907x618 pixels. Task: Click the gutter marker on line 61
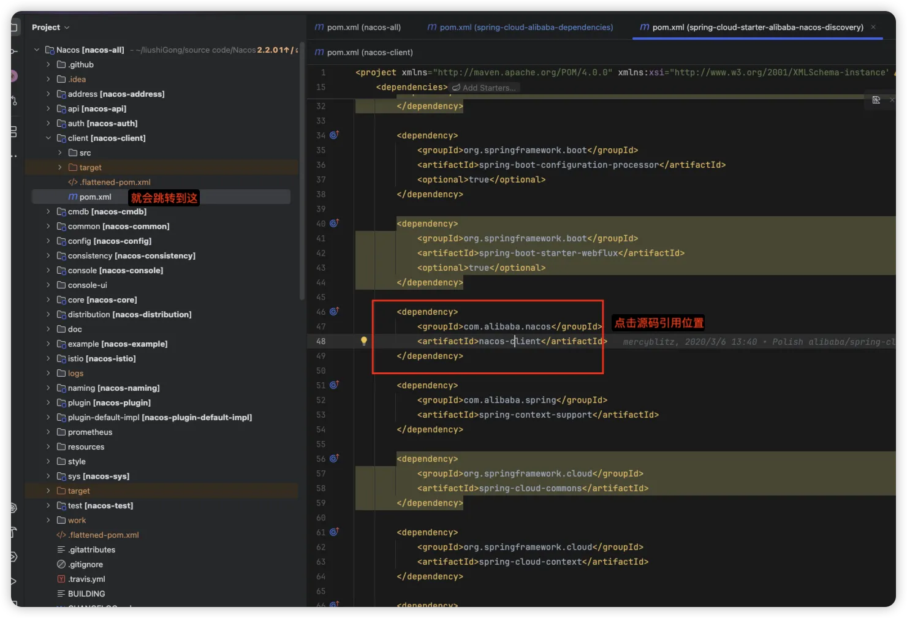pos(334,532)
